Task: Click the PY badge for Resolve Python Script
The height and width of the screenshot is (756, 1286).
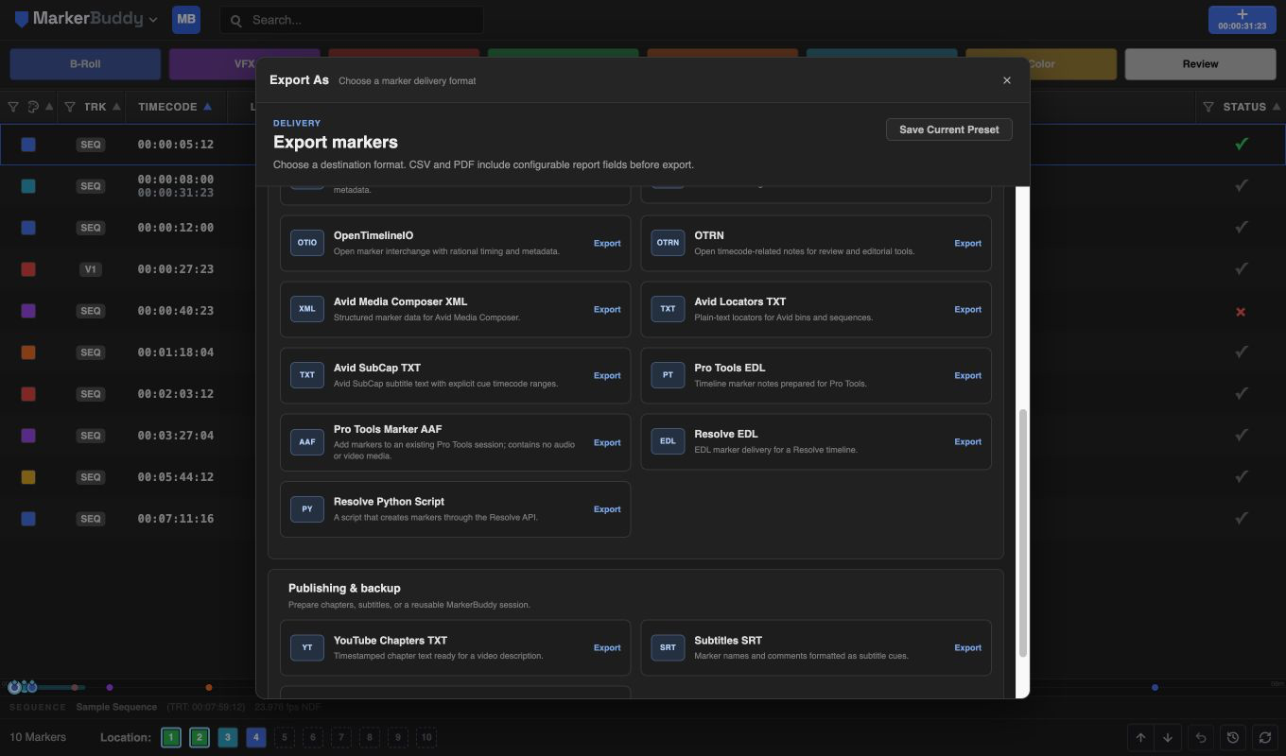Action: [307, 509]
